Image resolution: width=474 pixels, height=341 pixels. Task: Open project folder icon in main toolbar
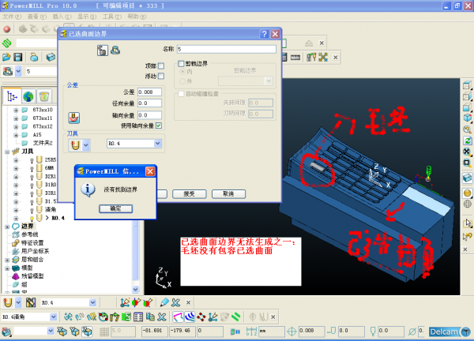[x=6, y=57]
